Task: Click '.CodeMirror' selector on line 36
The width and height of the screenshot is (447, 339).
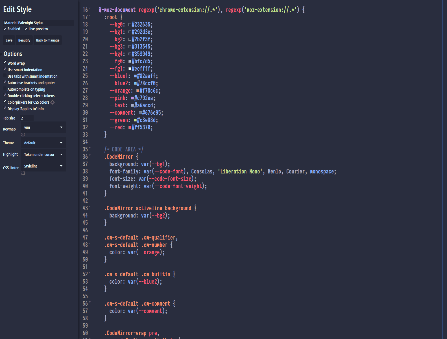Action: coord(119,157)
